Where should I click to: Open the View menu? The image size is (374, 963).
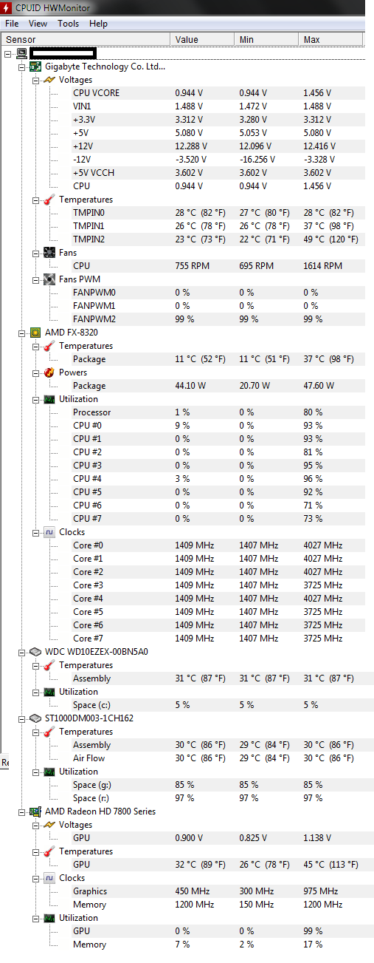38,24
